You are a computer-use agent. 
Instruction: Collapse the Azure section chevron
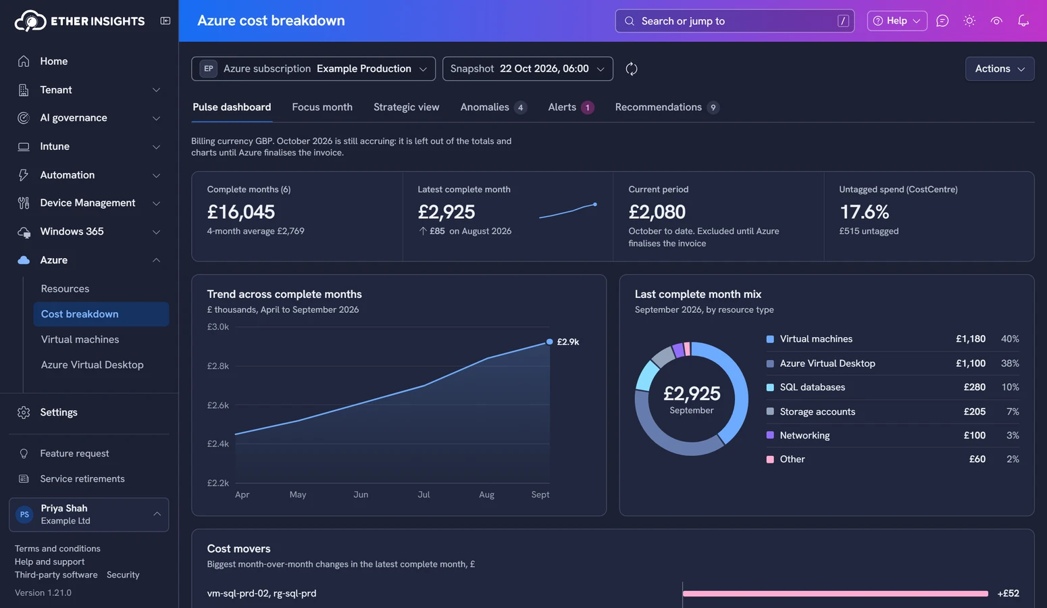(x=156, y=260)
